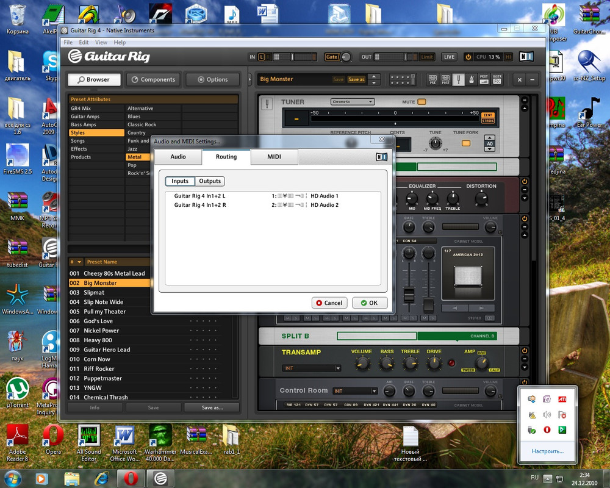Viewport: 610px width, 488px height.
Task: Click Cancel in Audio and MIDI Settings
Action: pos(329,303)
